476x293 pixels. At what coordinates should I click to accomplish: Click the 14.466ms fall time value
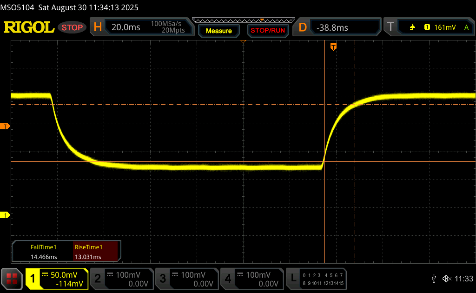pos(44,257)
